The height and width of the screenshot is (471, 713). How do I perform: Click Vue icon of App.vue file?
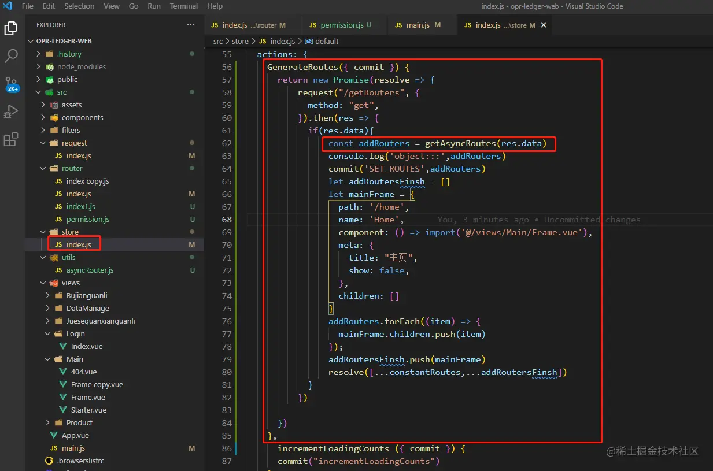tap(53, 435)
